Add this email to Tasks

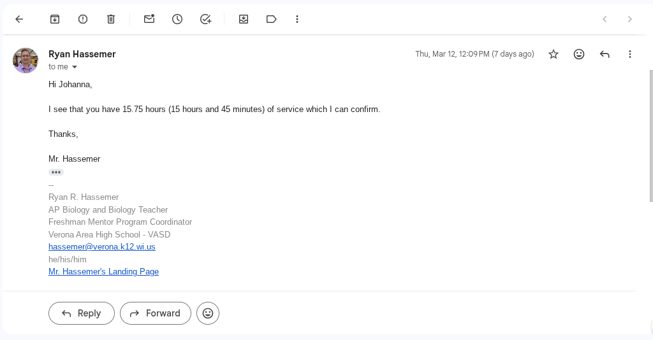205,19
